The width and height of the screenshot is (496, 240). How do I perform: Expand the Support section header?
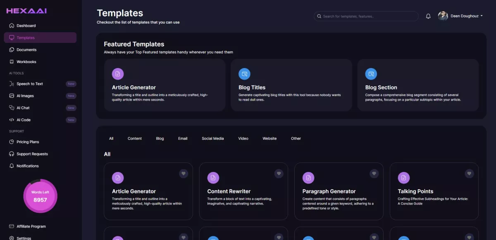pyautogui.click(x=16, y=131)
